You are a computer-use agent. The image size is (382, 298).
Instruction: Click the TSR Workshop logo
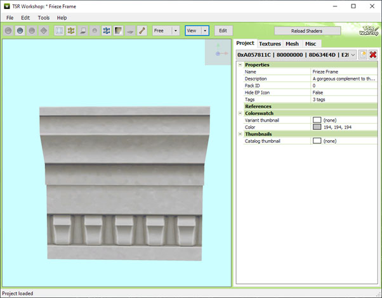click(369, 30)
